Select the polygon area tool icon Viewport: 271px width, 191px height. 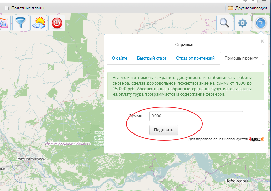pos(3,23)
